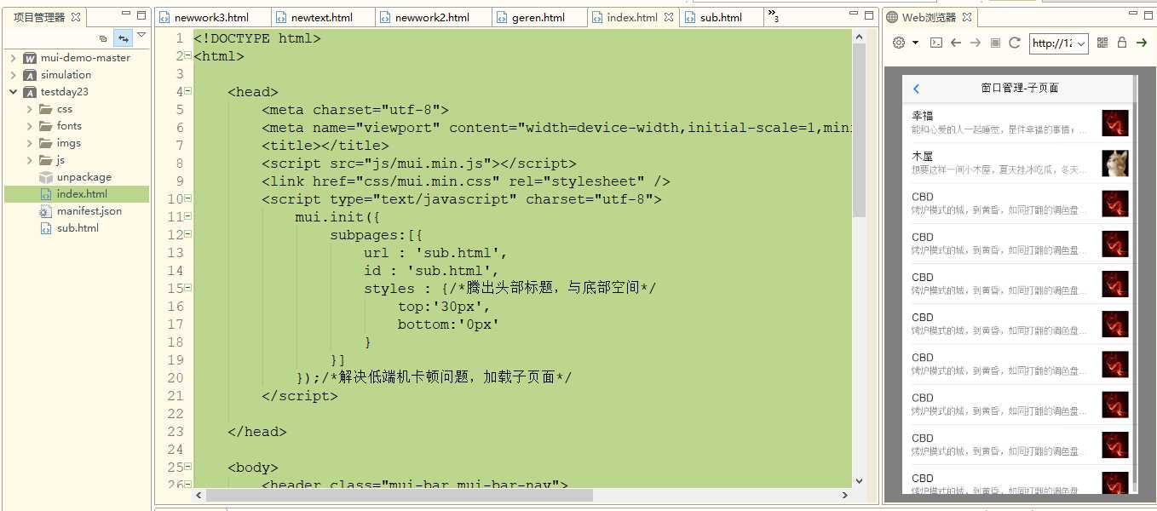
Task: Tap the back chevron in preview header
Action: (x=917, y=89)
